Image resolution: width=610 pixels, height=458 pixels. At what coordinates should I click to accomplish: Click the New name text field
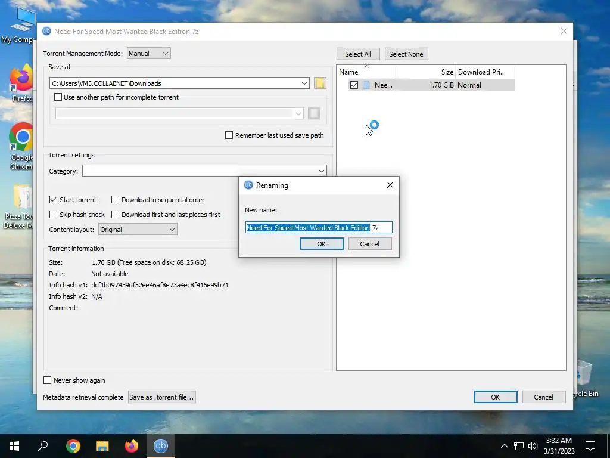coord(319,227)
